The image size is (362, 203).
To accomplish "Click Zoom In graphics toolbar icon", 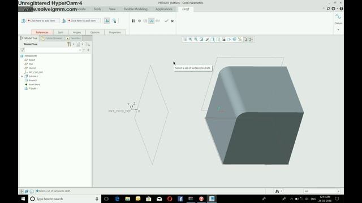I will click(x=191, y=39).
